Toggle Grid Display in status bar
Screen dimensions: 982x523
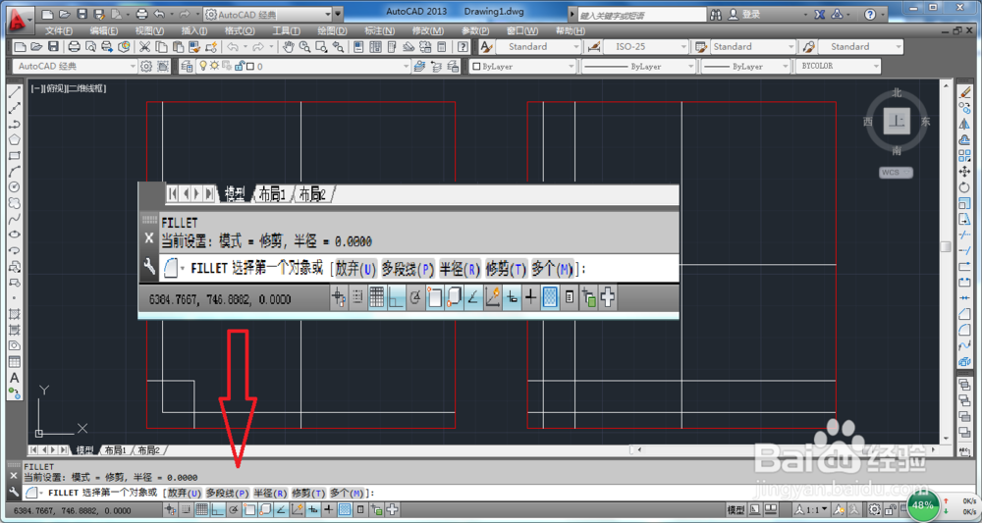201,510
